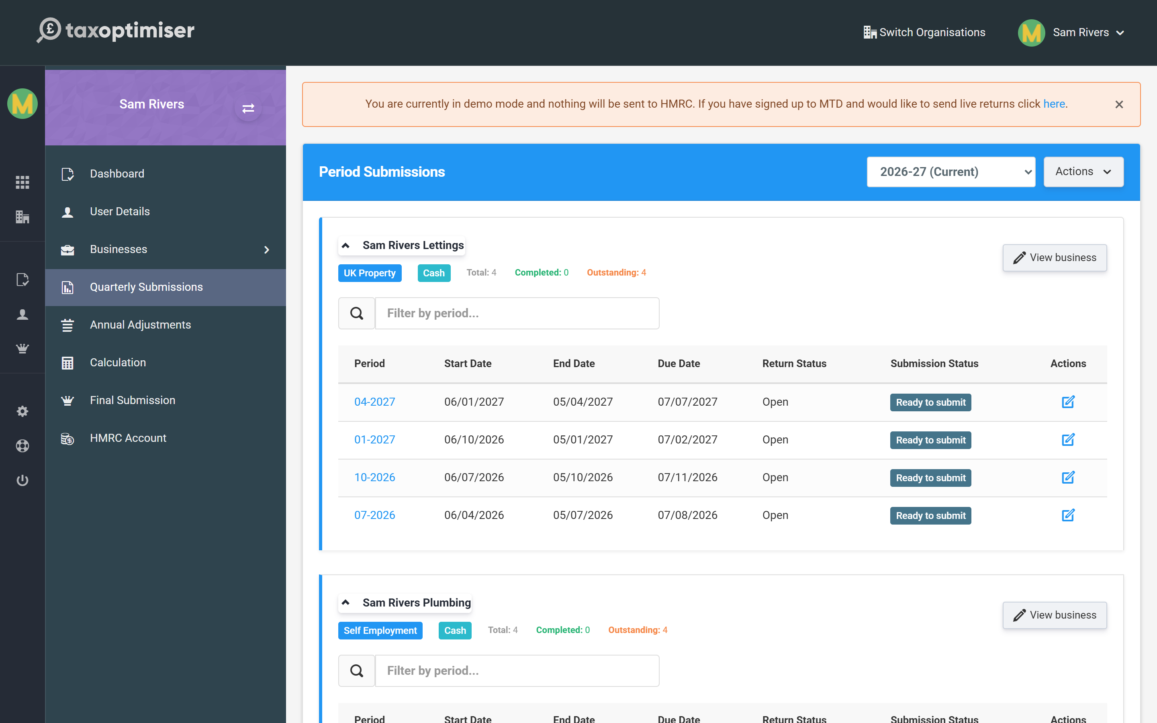The image size is (1157, 723).
Task: Click 'Outstanding: 4' under Sam Rivers Lettings
Action: (616, 273)
